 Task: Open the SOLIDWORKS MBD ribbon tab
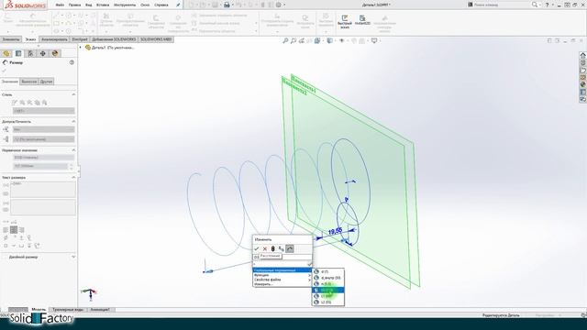pos(156,39)
